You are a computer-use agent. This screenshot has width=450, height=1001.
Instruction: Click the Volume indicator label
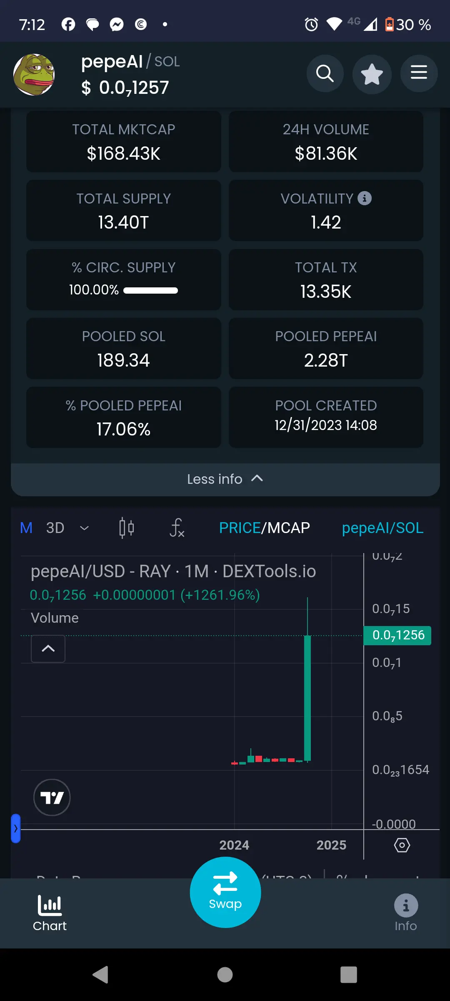(x=55, y=618)
